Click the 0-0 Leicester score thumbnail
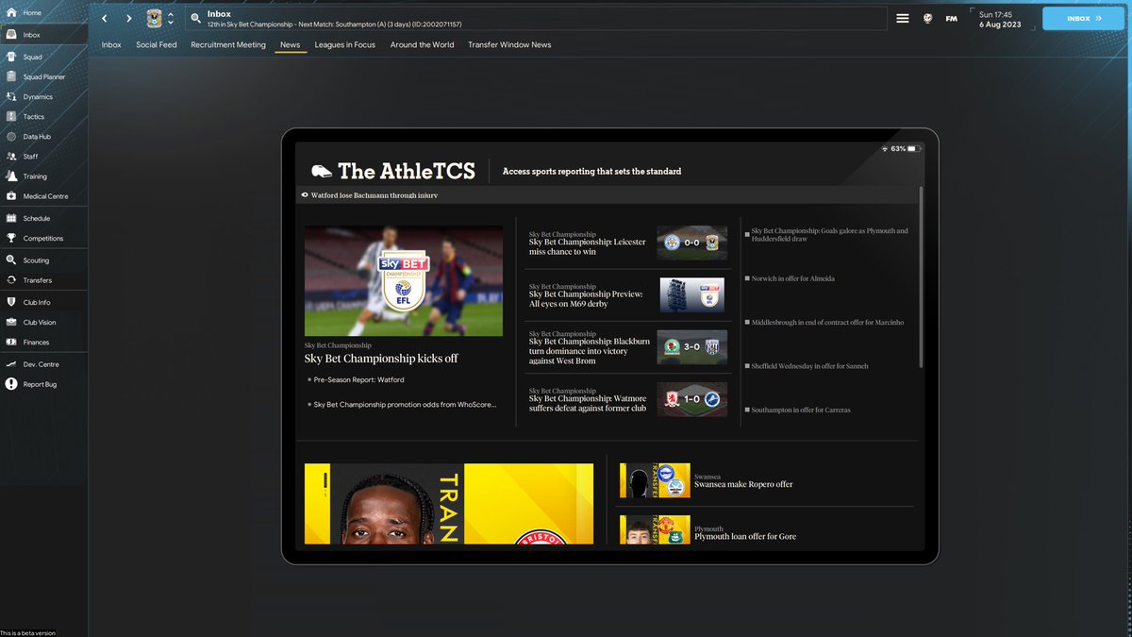 (692, 243)
